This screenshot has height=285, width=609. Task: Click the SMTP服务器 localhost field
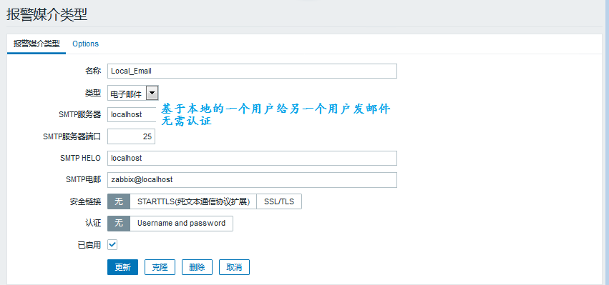click(132, 114)
